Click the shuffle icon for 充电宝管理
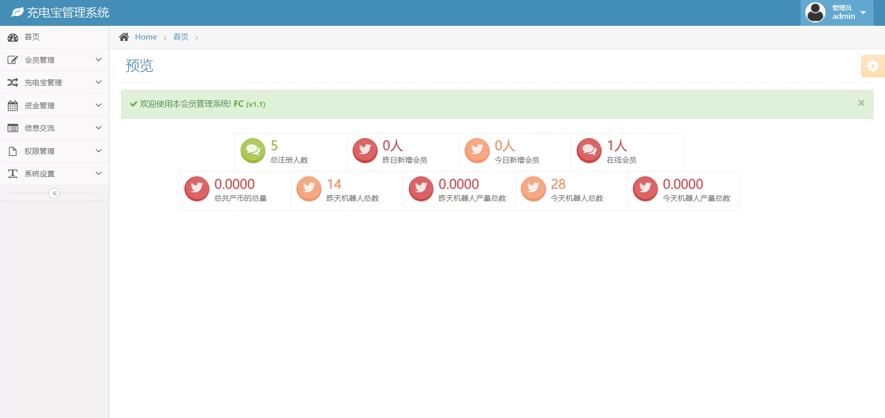Image resolution: width=885 pixels, height=418 pixels. 13,82
